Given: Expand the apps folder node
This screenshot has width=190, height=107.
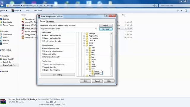Looking at the screenshot, I should pyautogui.click(x=87, y=50).
